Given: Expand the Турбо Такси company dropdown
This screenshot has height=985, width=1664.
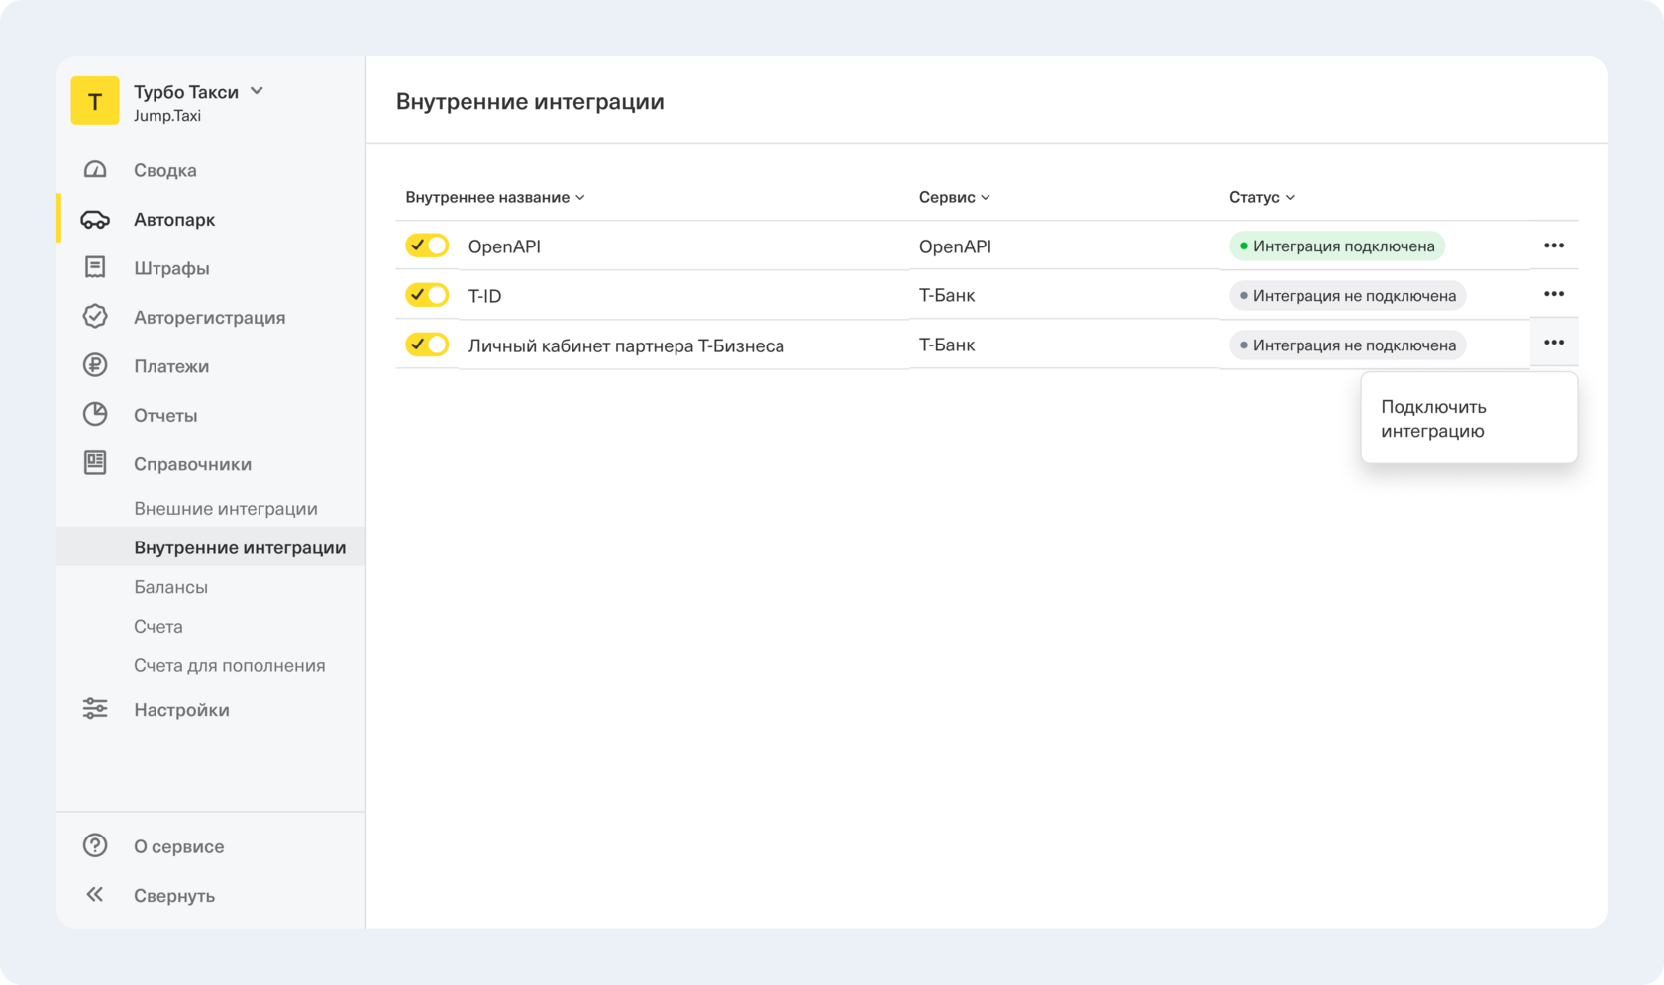Looking at the screenshot, I should click(x=257, y=91).
